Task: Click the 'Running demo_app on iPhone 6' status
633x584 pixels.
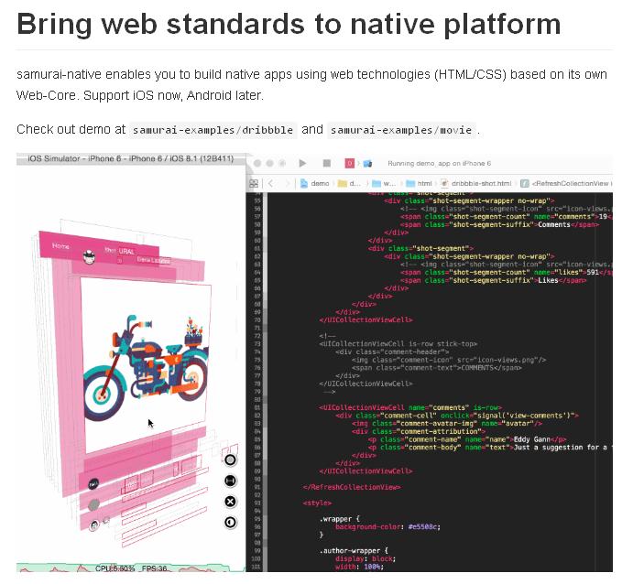Action: click(x=439, y=163)
